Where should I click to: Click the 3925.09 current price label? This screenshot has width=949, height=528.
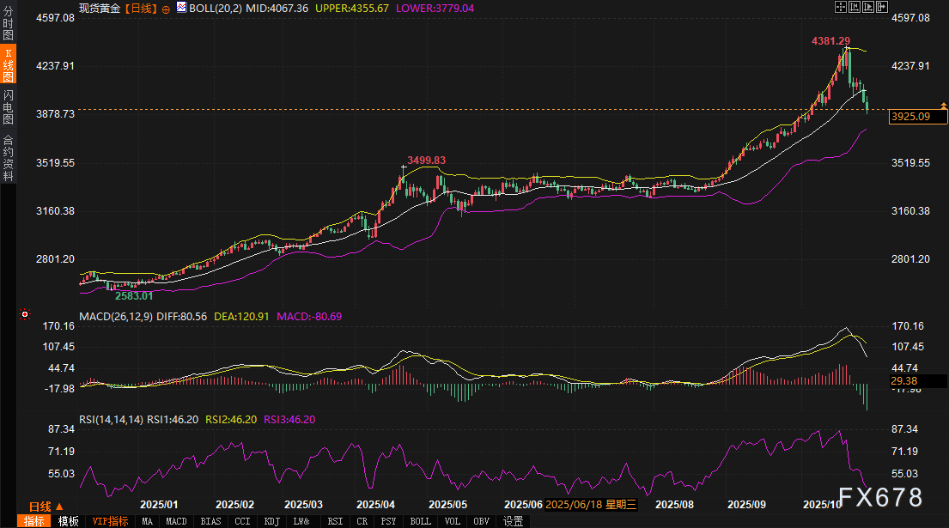coord(911,117)
